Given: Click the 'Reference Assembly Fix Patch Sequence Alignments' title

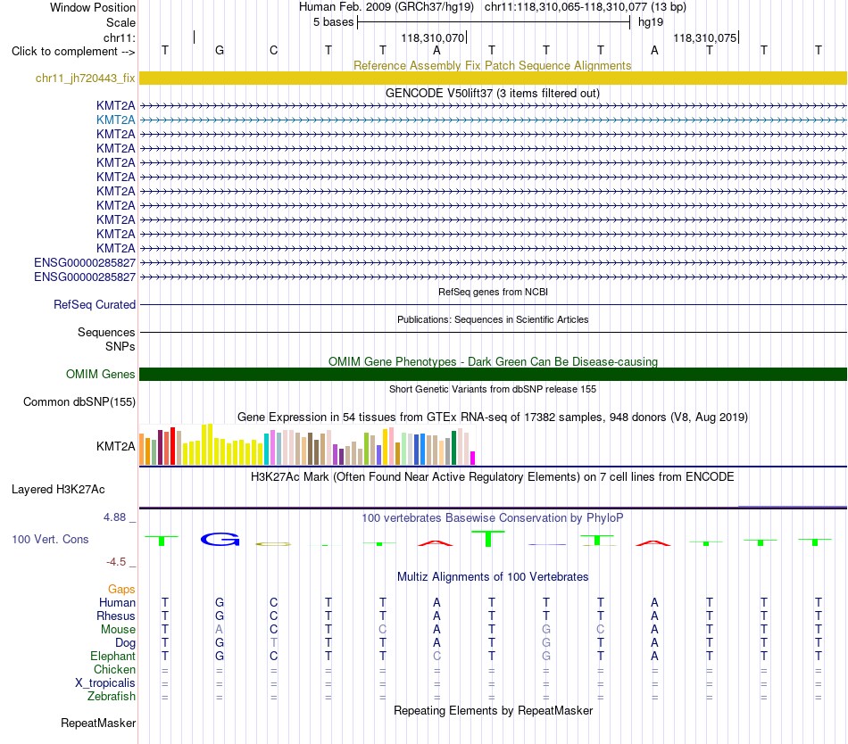Looking at the screenshot, I should click(493, 65).
